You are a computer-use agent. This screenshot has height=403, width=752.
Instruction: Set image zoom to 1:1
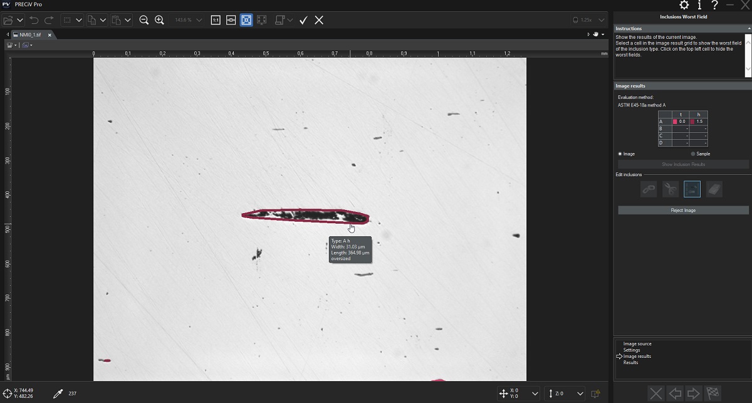[216, 20]
